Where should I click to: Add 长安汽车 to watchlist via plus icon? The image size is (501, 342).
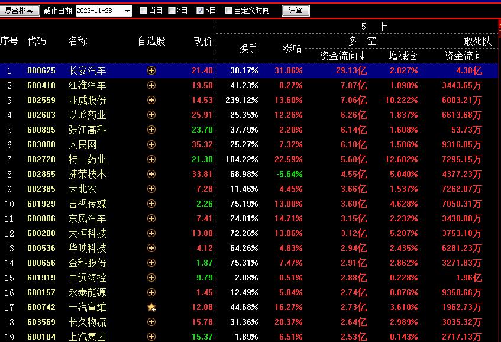(151, 70)
